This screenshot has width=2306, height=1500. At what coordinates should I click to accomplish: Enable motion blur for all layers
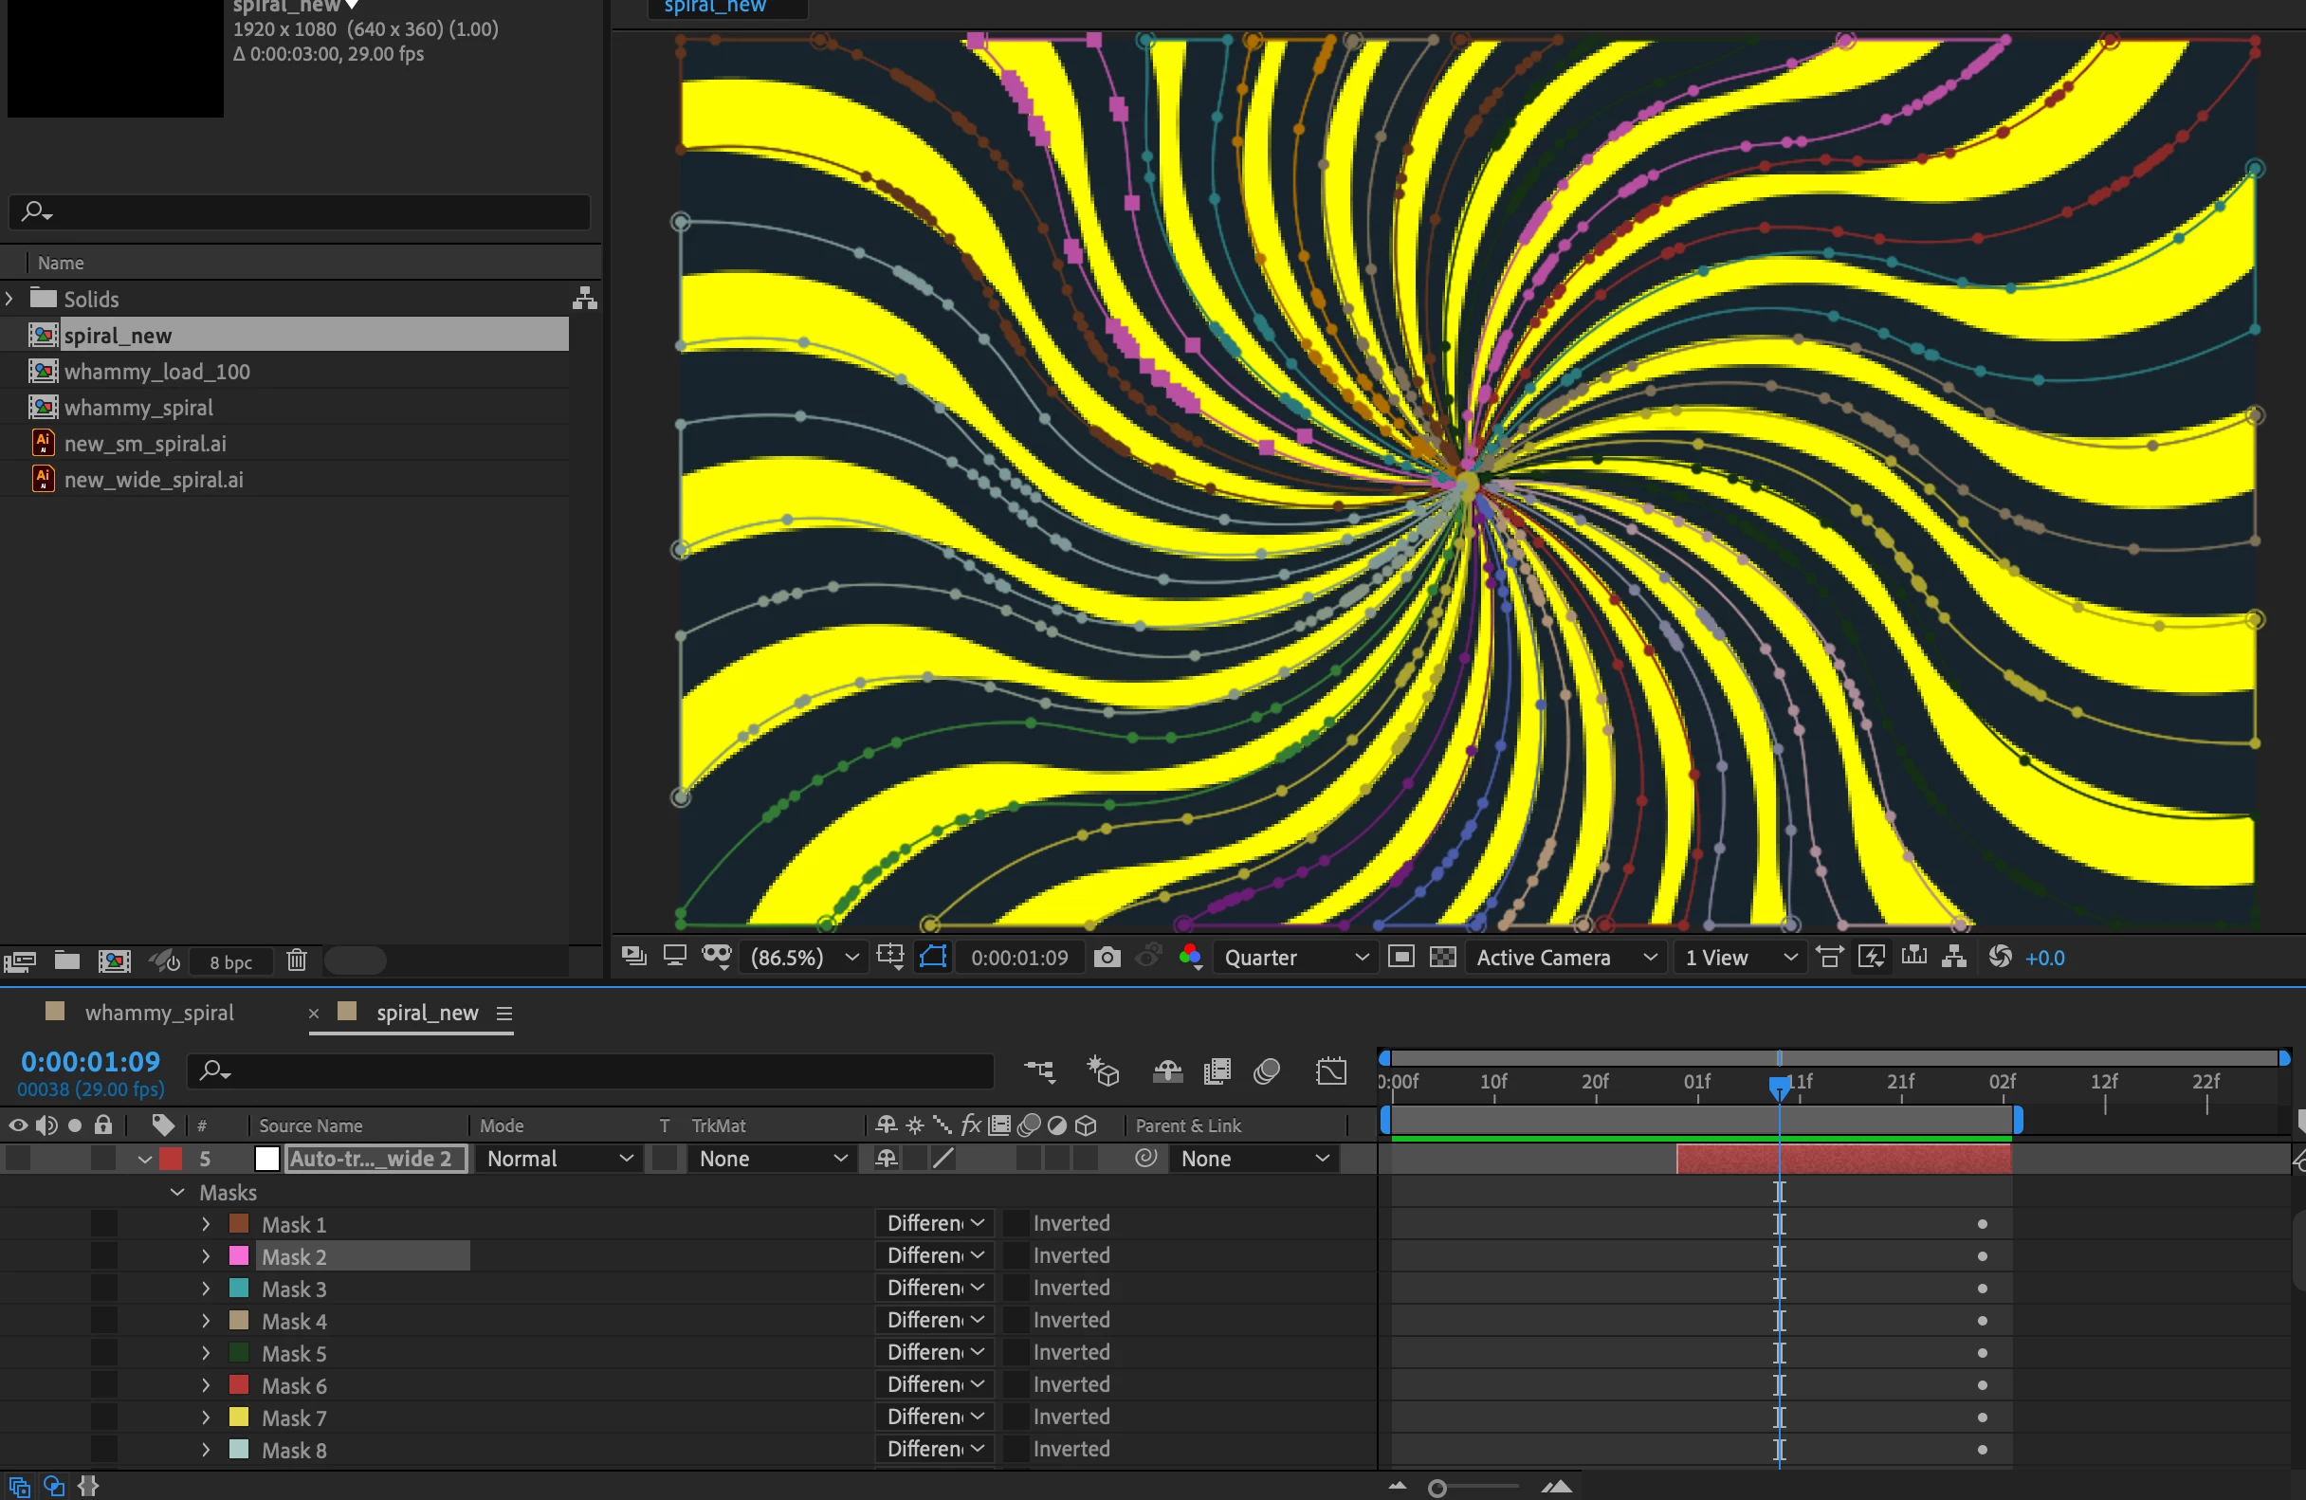tap(1267, 1070)
